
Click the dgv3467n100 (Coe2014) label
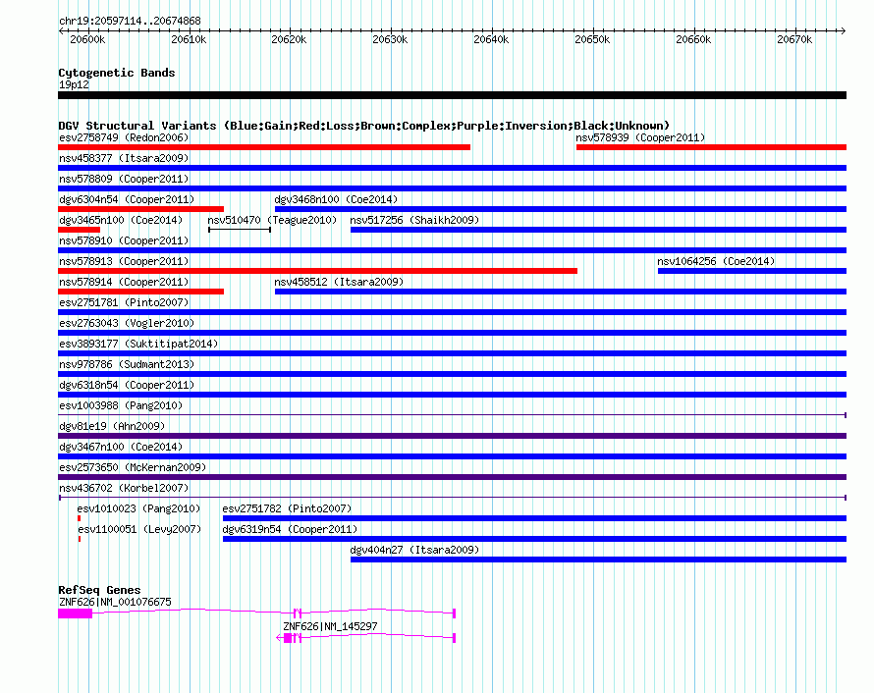click(x=121, y=447)
